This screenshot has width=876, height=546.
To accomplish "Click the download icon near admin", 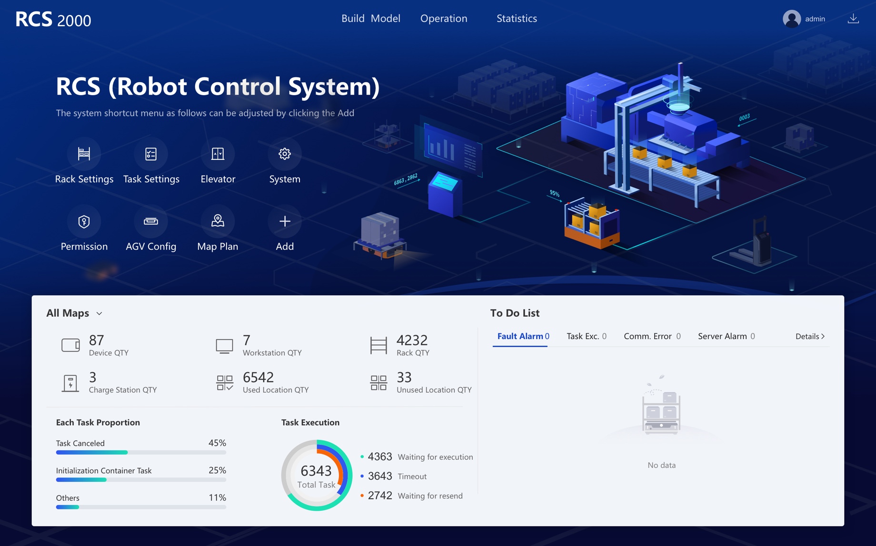I will 853,18.
